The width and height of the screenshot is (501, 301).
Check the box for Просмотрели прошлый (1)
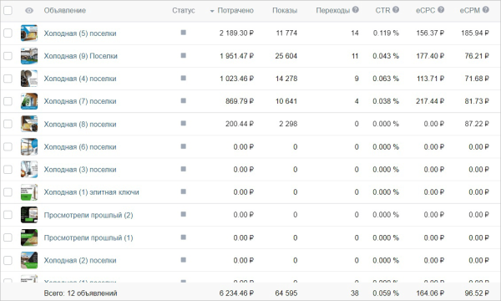(8, 237)
